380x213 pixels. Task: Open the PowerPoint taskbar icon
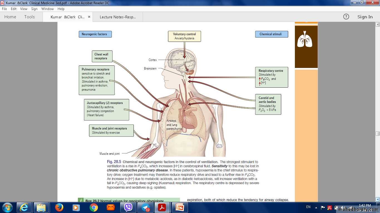pos(180,207)
